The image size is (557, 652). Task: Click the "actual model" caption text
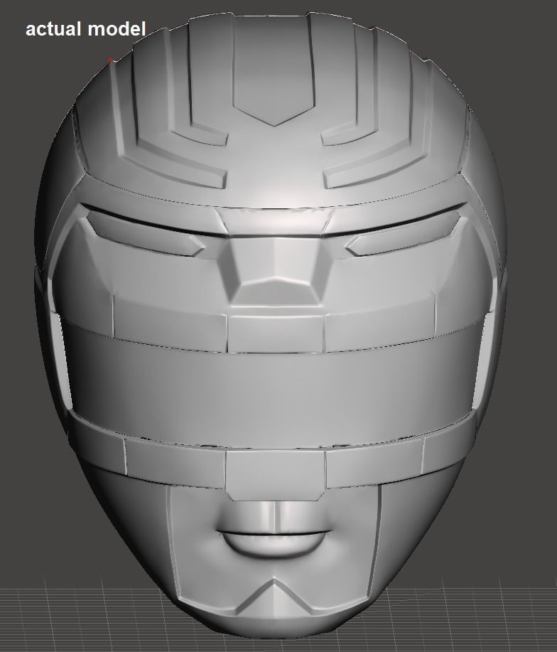point(85,29)
